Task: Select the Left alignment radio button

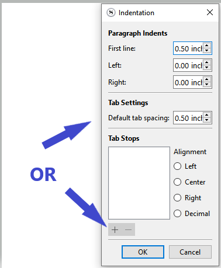Action: pos(177,166)
